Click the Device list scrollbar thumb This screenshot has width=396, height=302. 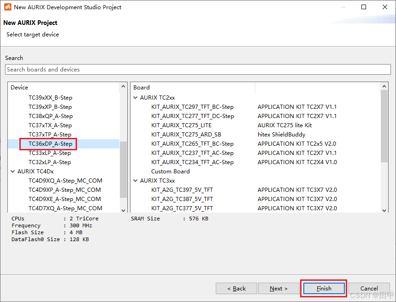point(123,169)
